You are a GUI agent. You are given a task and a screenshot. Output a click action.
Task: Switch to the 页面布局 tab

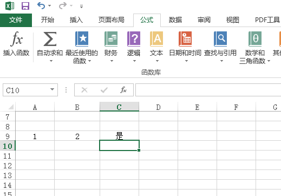112,20
